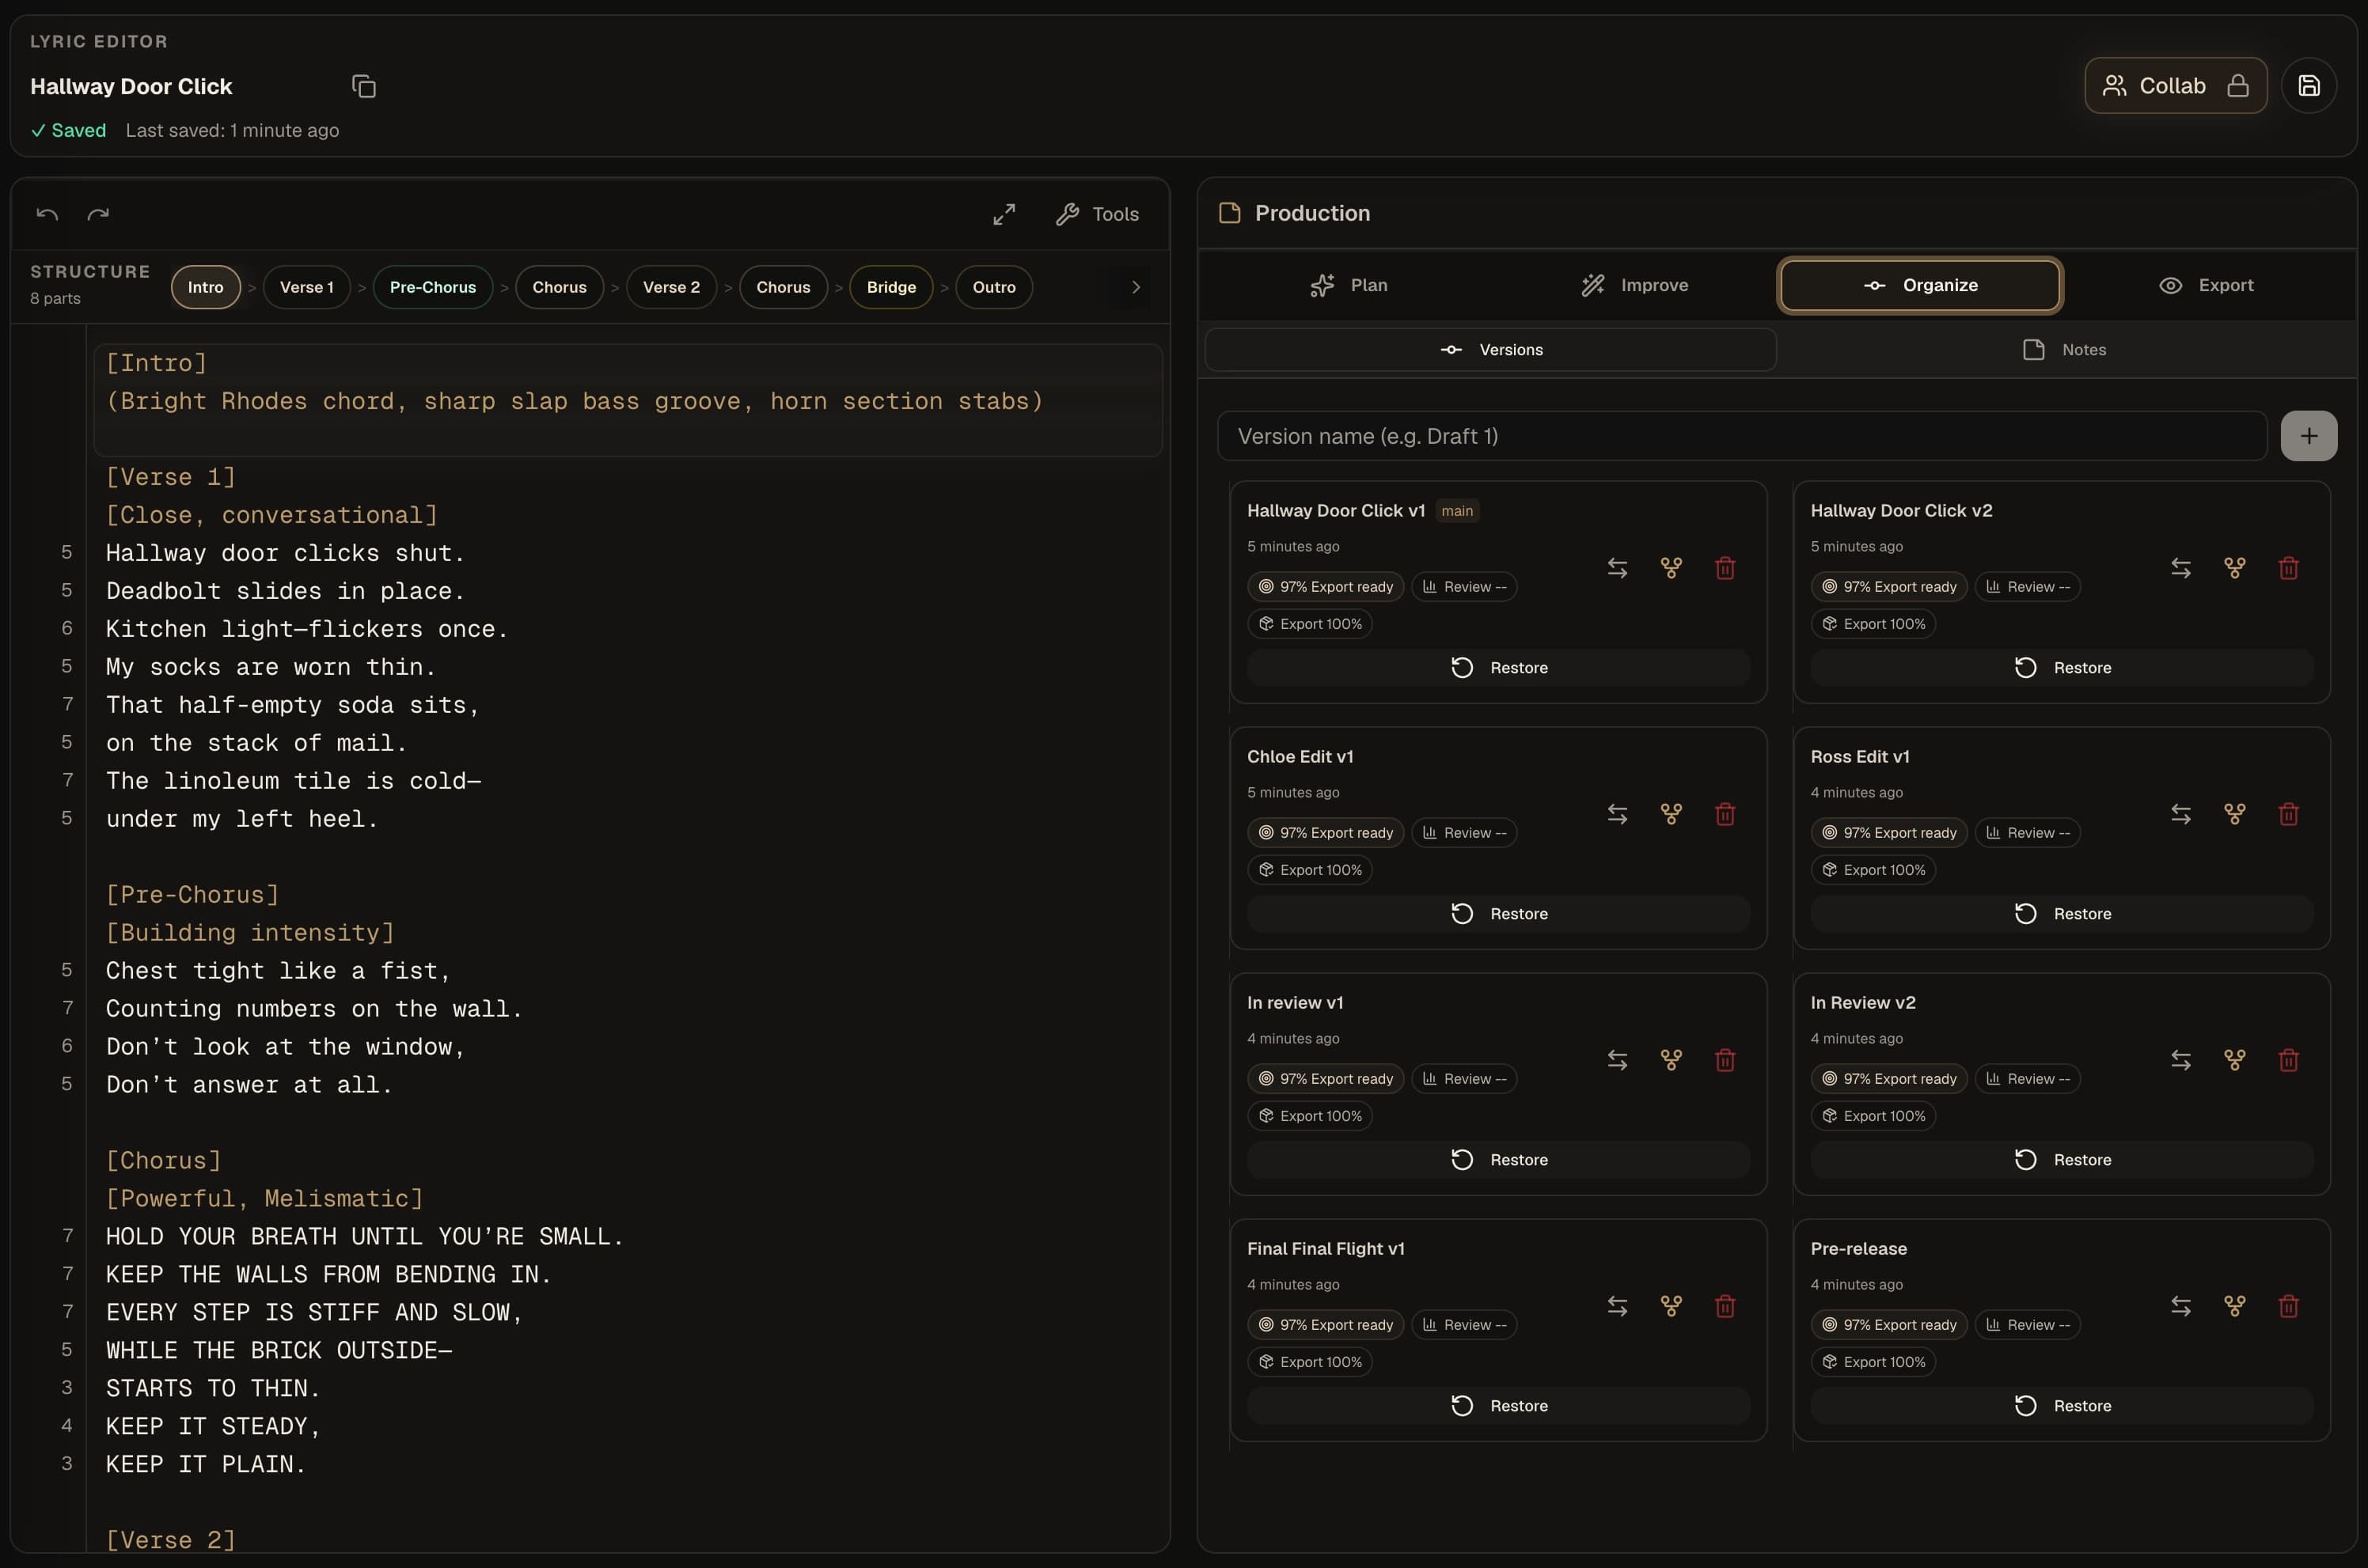Branch from In review v1
Screen dimensions: 2368x1568
point(1671,1060)
